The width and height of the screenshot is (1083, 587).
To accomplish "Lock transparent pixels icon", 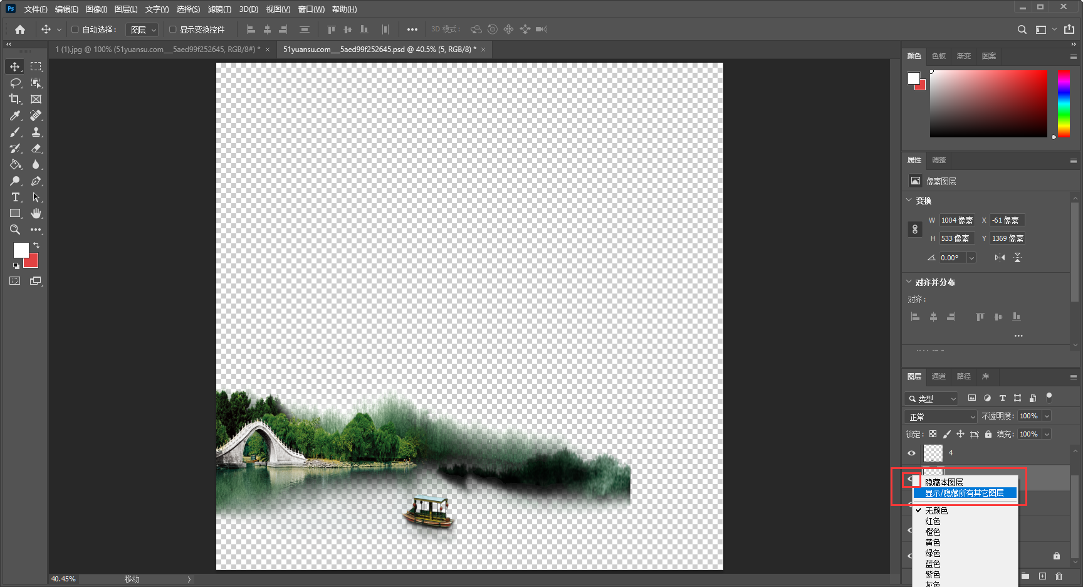I will pos(933,434).
